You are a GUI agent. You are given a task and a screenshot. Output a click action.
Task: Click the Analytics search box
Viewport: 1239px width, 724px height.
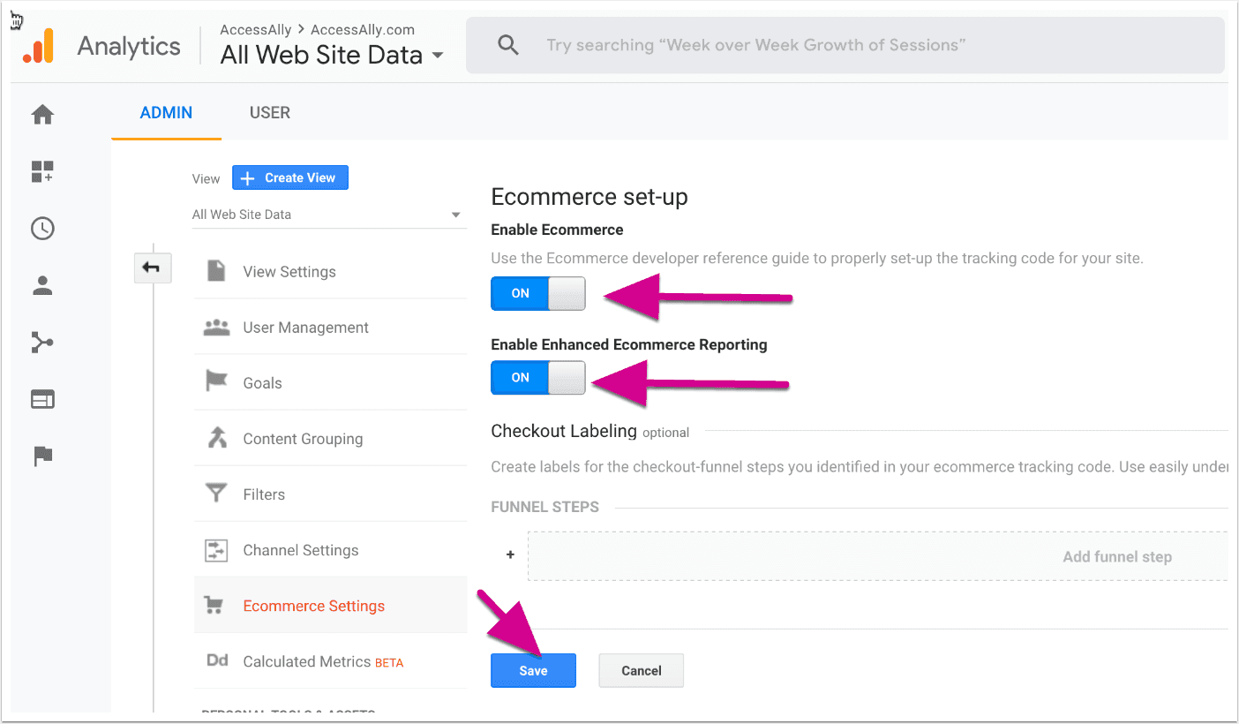(845, 45)
